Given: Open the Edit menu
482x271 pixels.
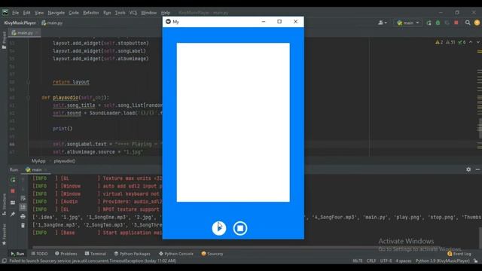Looking at the screenshot, I should pos(27,13).
